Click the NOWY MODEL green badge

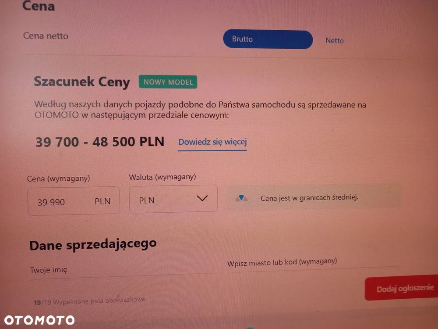click(168, 82)
